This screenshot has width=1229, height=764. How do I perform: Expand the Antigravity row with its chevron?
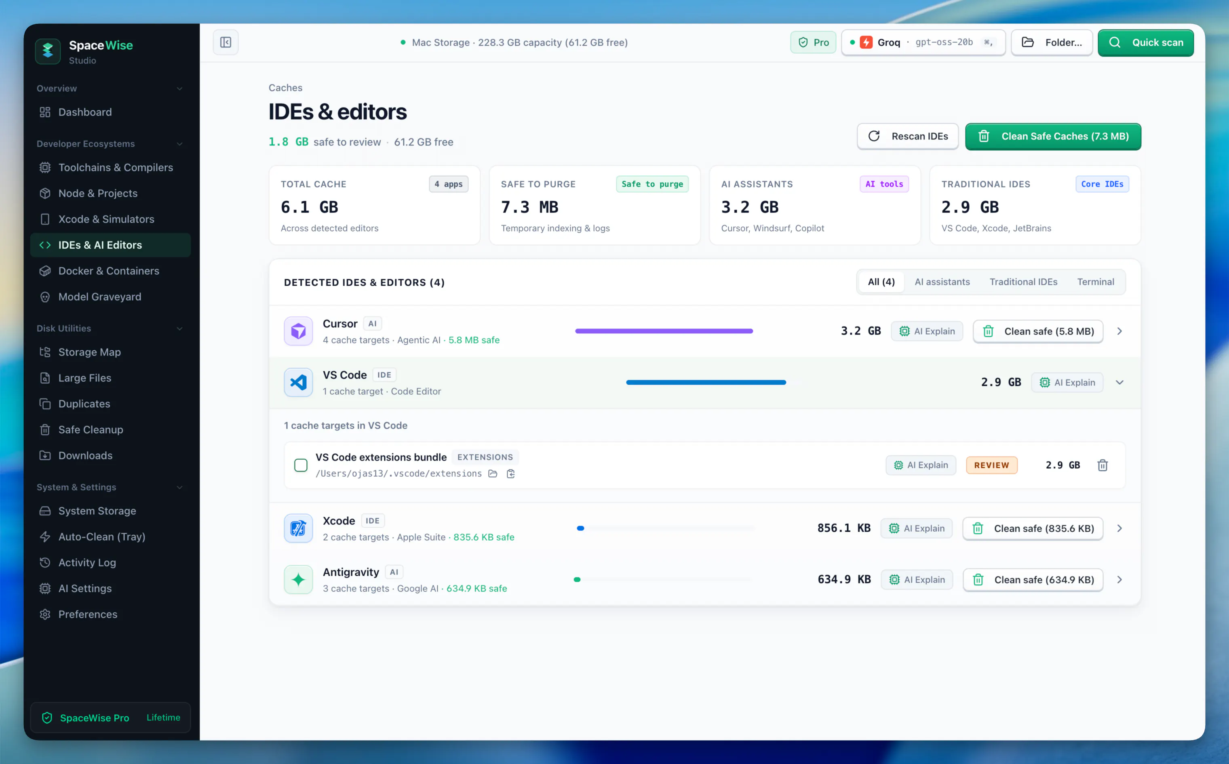coord(1119,580)
